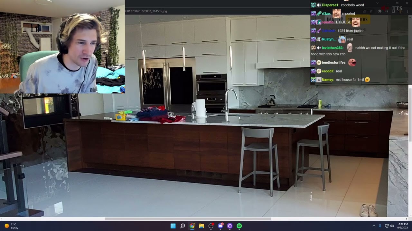Click the vertical scrollbar down arrow

[410, 215]
